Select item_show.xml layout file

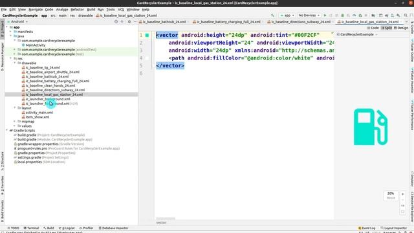click(36, 117)
